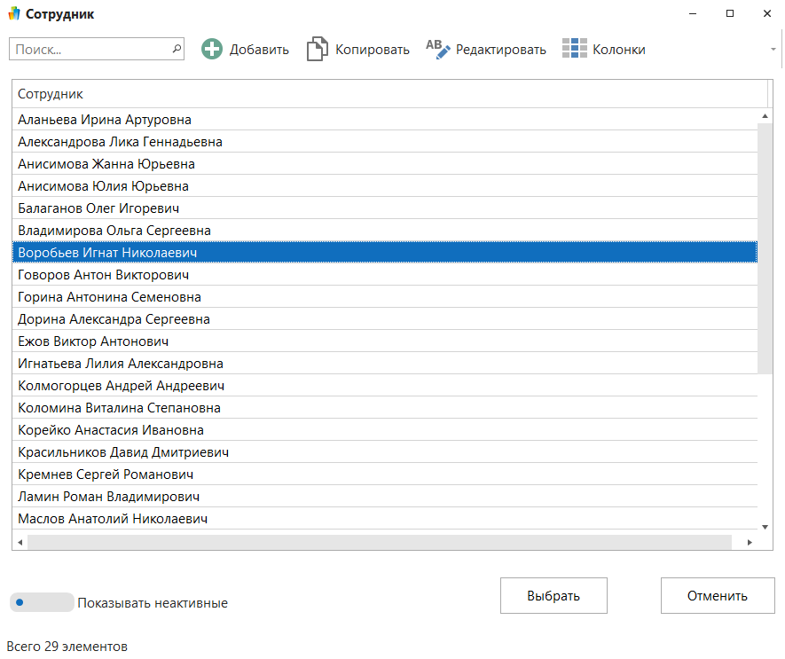Click the magnifier icon in search box

tap(177, 50)
